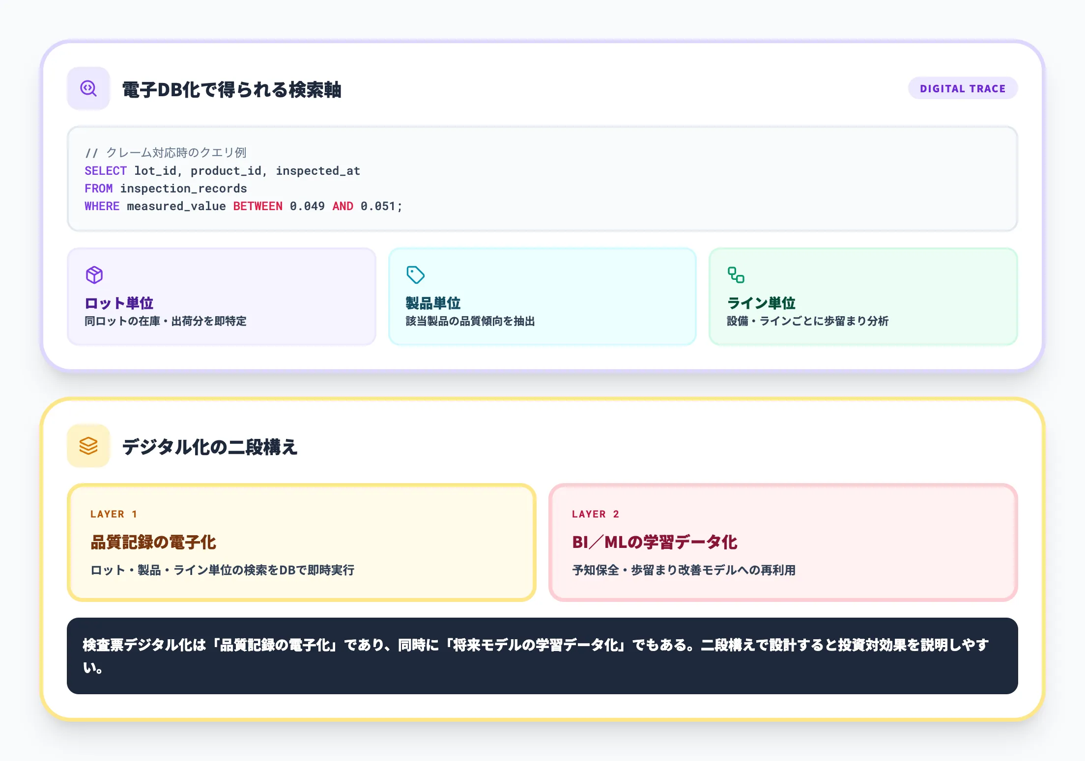Select the 製品単位 card

(x=542, y=296)
